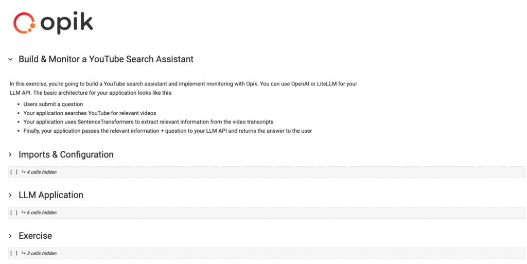This screenshot has width=527, height=264.
Task: Select the LLM Application heading text
Action: click(51, 195)
